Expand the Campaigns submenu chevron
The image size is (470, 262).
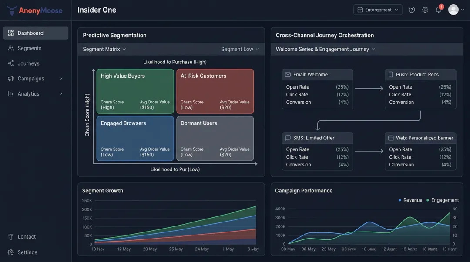tap(61, 79)
